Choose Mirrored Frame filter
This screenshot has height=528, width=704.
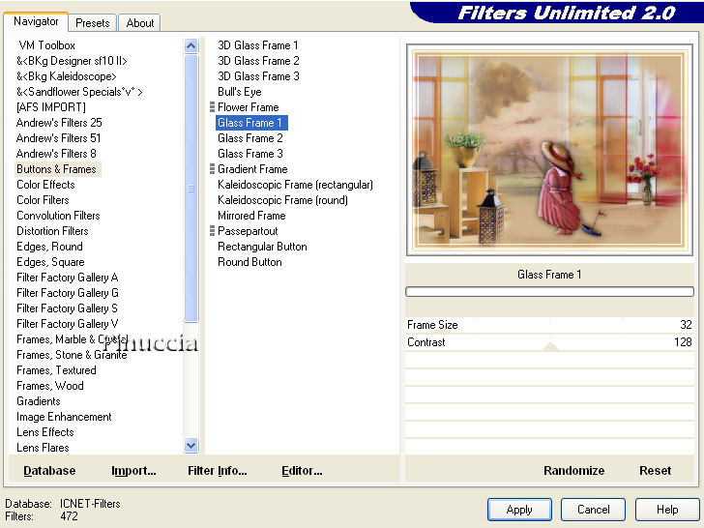coord(251,216)
